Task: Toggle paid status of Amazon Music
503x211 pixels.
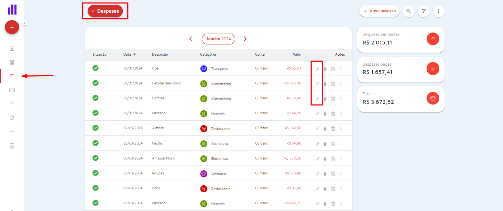Action: (96, 158)
